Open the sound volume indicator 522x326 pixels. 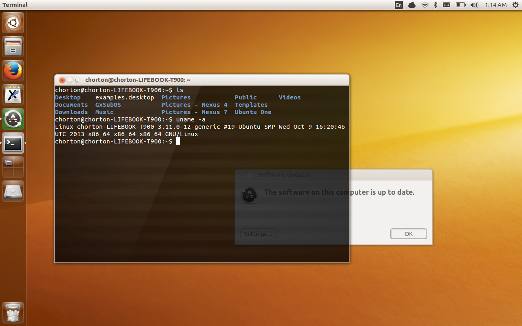click(474, 5)
